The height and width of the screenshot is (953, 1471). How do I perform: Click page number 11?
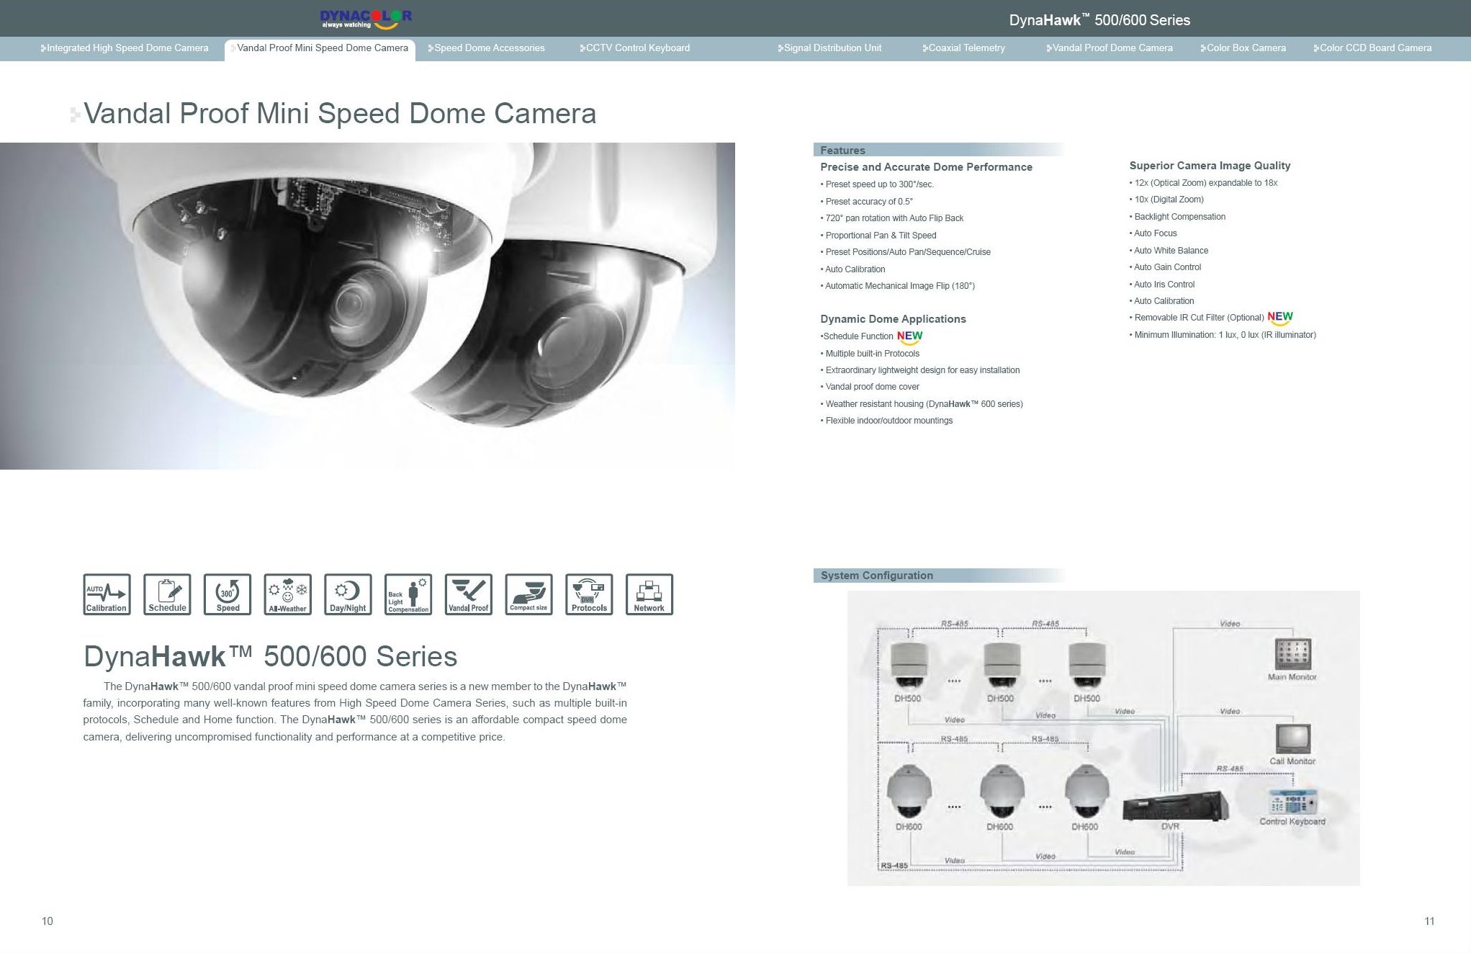[x=1430, y=921]
